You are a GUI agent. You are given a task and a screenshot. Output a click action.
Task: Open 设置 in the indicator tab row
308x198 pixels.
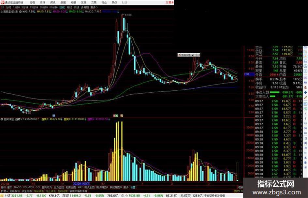click(133, 187)
